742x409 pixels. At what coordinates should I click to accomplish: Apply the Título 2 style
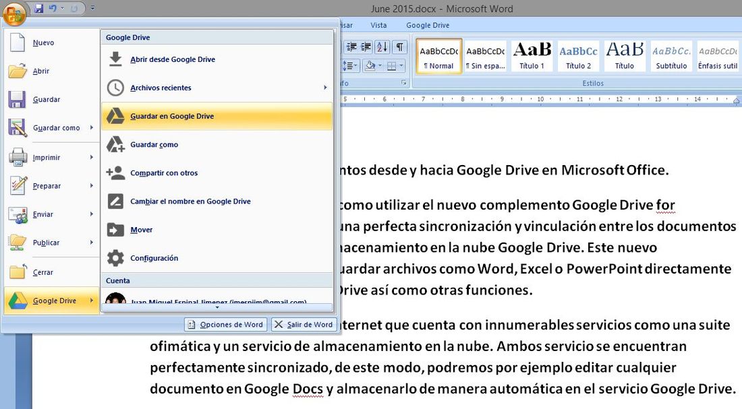578,57
